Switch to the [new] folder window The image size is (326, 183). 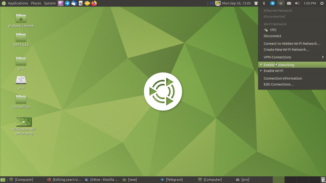130,180
